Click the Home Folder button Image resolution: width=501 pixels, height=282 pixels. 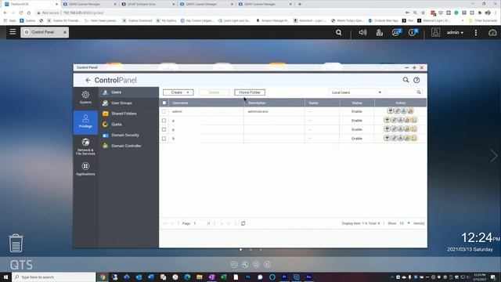(x=250, y=92)
